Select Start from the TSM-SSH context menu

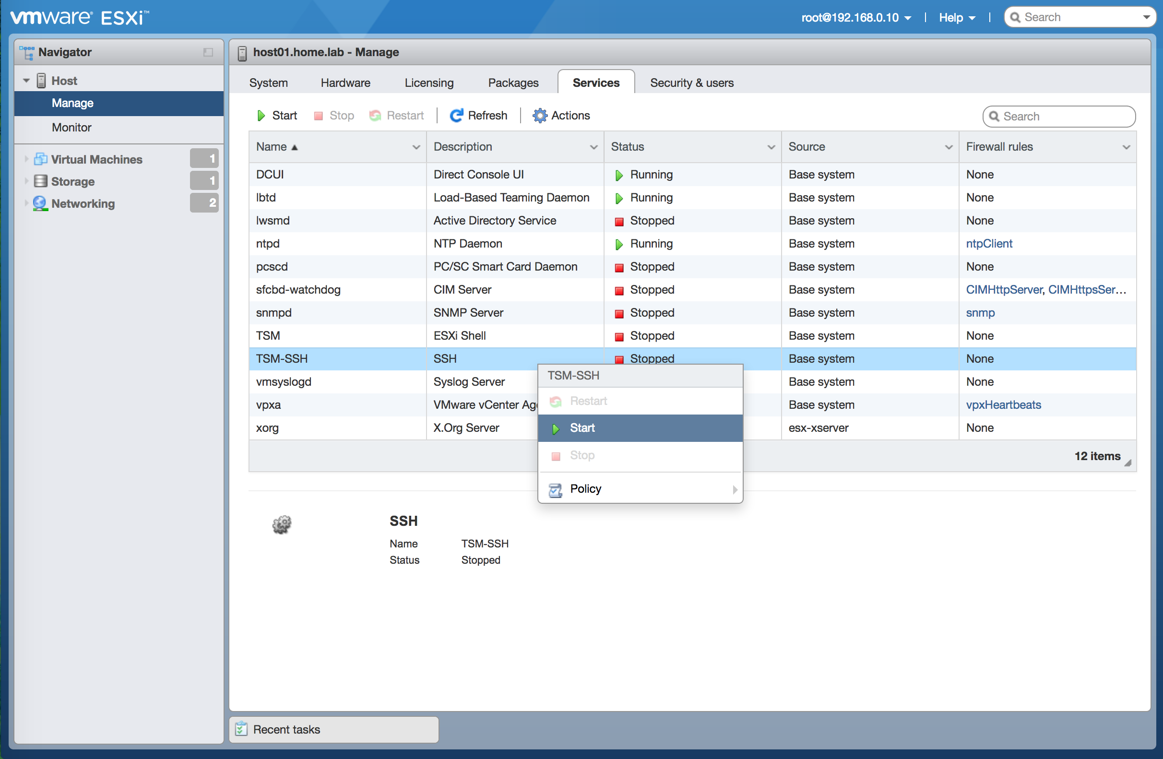[x=582, y=427]
